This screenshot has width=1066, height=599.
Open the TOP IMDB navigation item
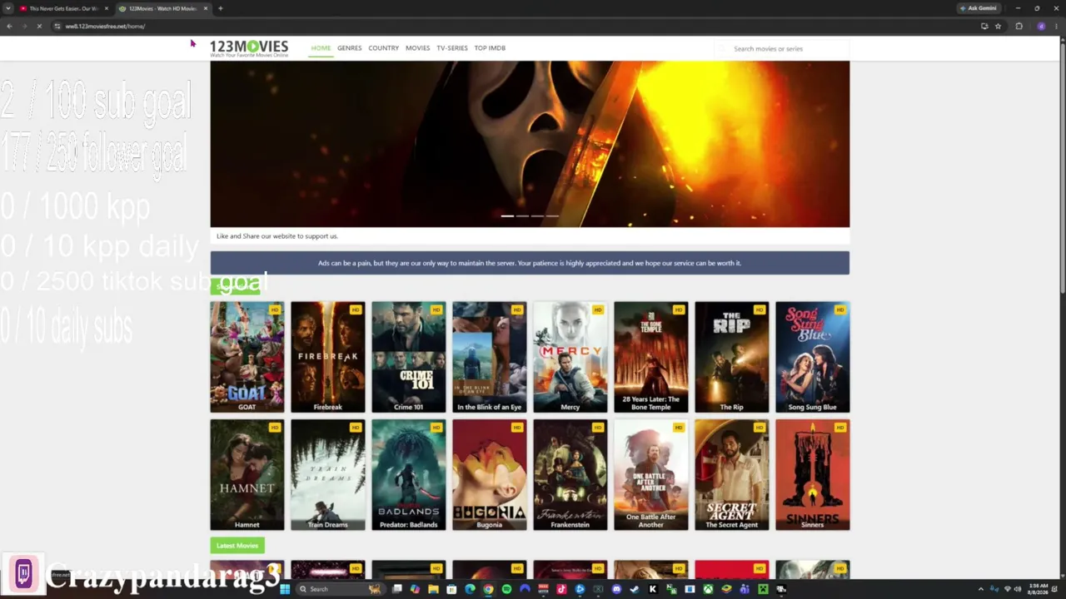[490, 48]
